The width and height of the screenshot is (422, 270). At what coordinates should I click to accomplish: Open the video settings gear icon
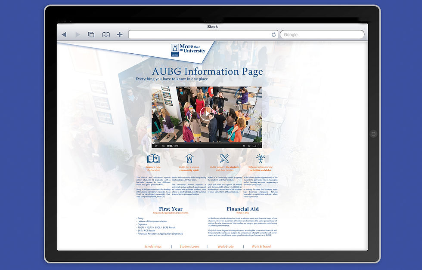249,146
